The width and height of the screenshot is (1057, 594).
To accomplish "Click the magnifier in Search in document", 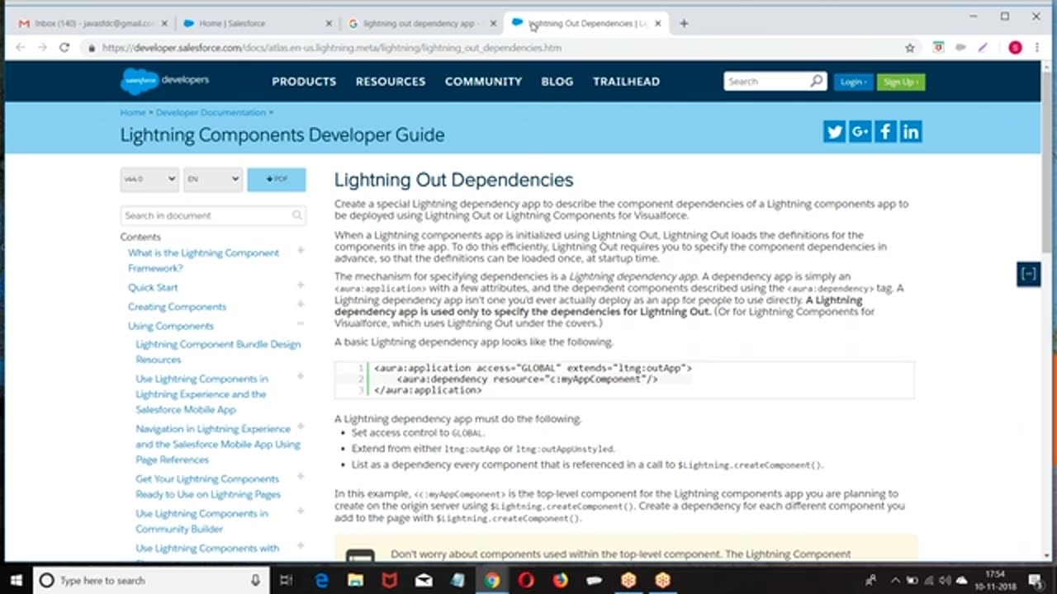I will tap(297, 215).
